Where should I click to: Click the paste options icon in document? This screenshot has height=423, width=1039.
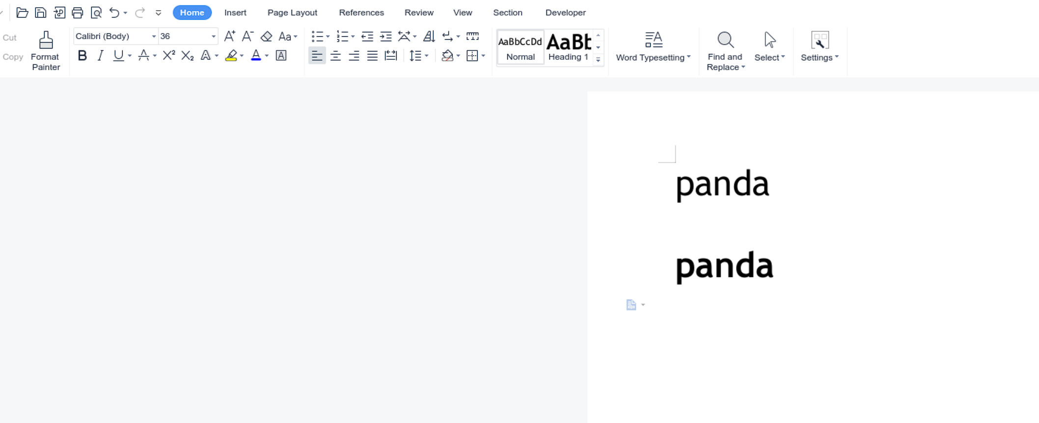pyautogui.click(x=631, y=305)
